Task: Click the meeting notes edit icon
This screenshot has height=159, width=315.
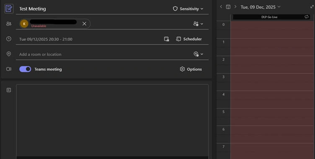Action: 9,9
